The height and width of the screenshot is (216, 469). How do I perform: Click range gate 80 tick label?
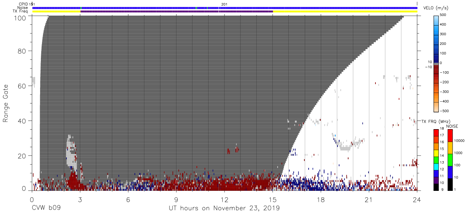click(22, 51)
